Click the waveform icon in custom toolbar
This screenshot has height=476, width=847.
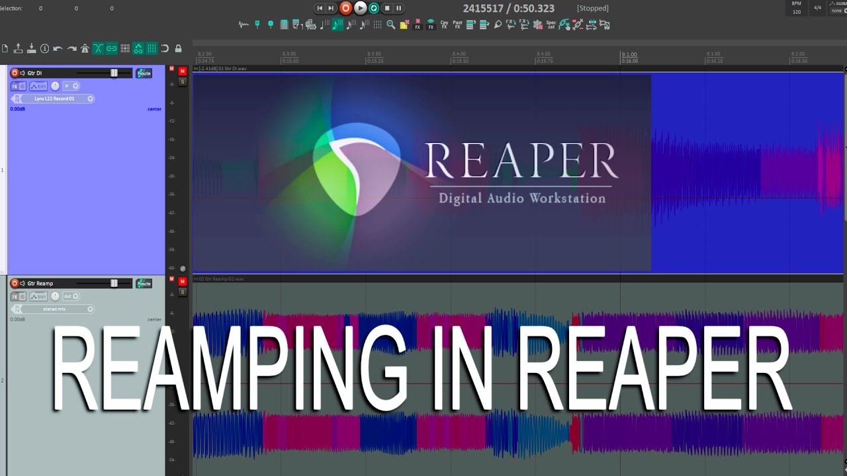tap(244, 24)
